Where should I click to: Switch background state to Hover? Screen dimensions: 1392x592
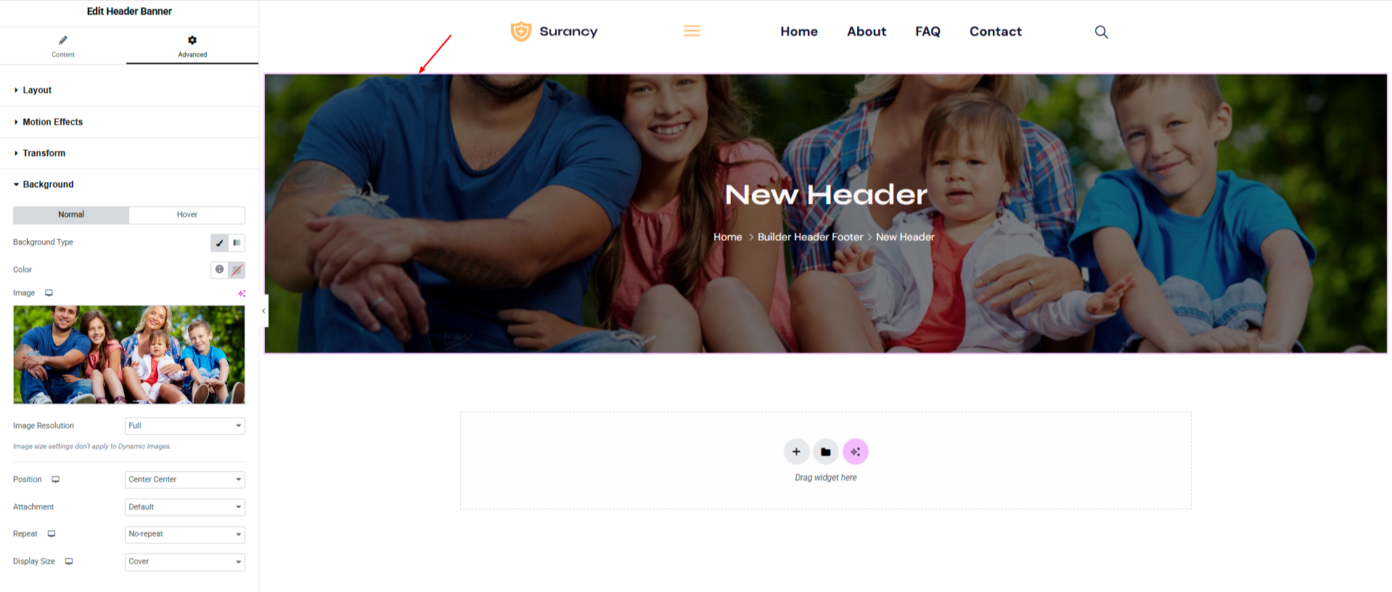point(187,215)
